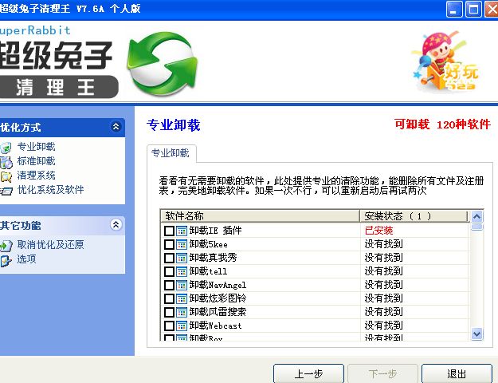Click the list icon beside 卸载真我秀
Viewport: 498px width, 383px height.
click(x=182, y=258)
